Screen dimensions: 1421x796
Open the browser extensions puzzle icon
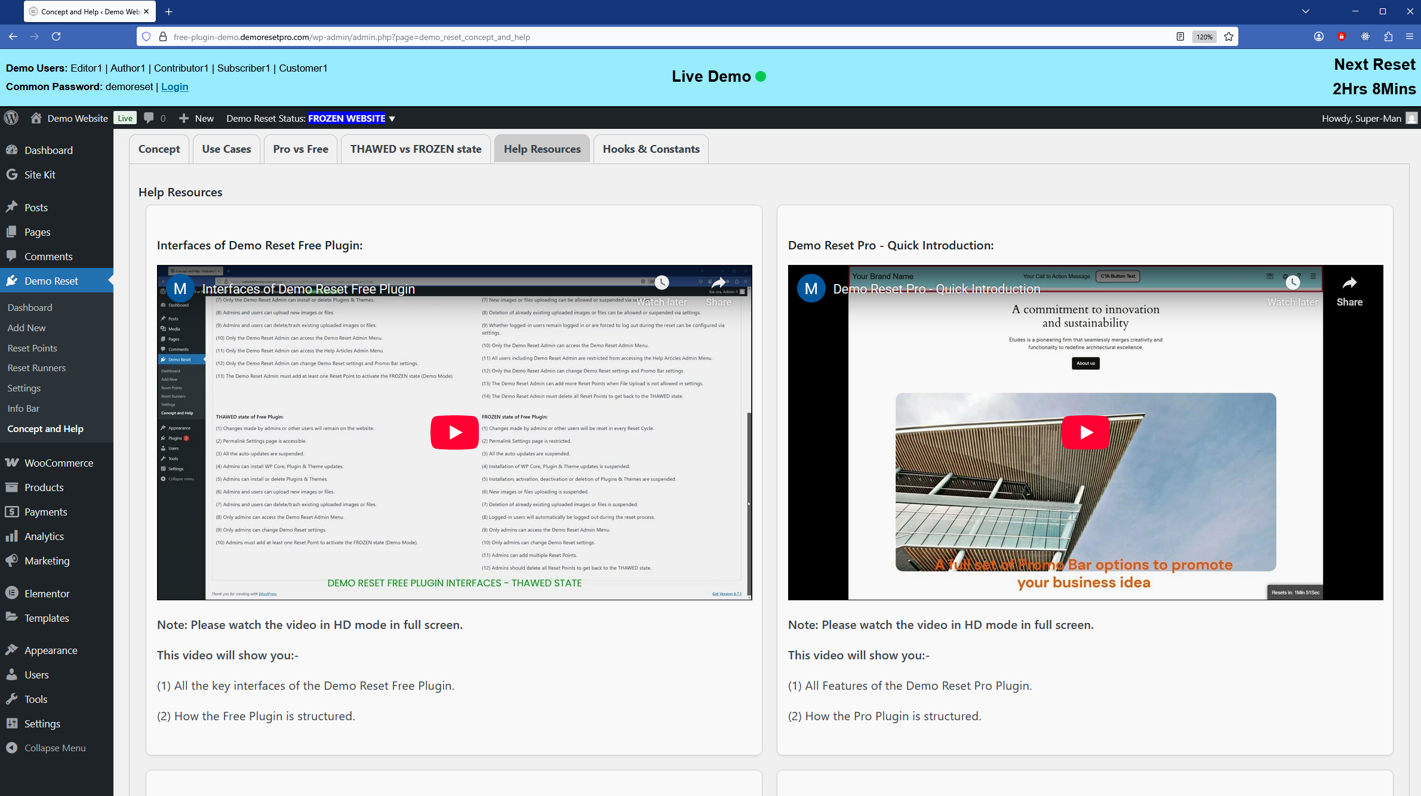click(1388, 37)
